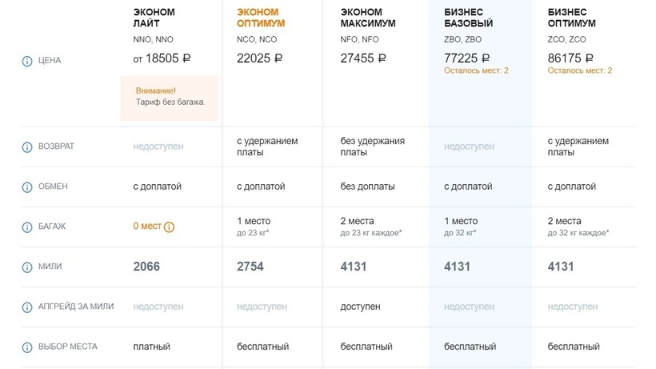Click the 77225 ₽ business price

[467, 58]
